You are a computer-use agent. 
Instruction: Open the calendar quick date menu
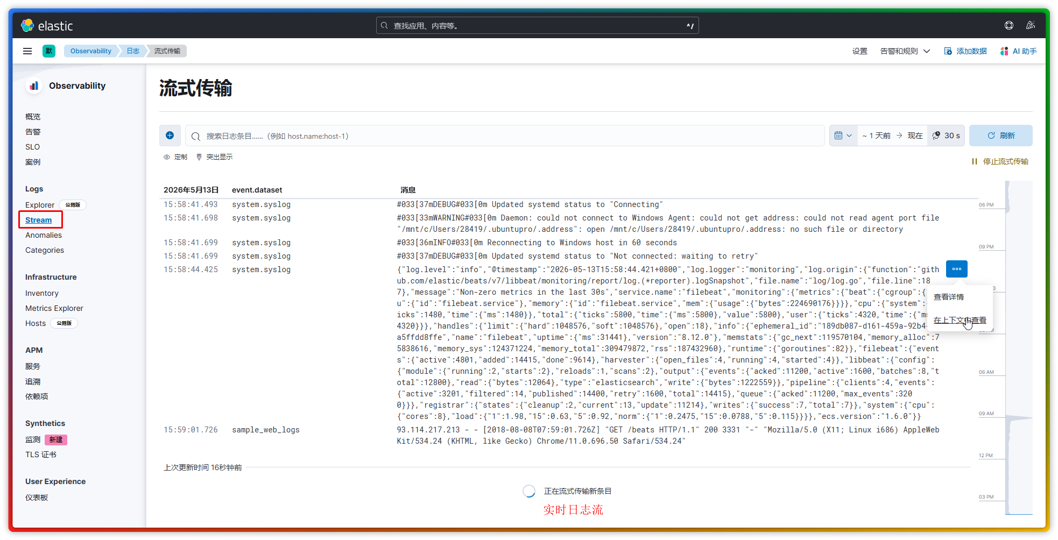(x=843, y=136)
